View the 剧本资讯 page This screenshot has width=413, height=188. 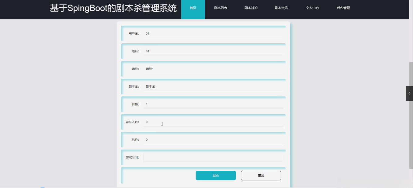tap(281, 8)
